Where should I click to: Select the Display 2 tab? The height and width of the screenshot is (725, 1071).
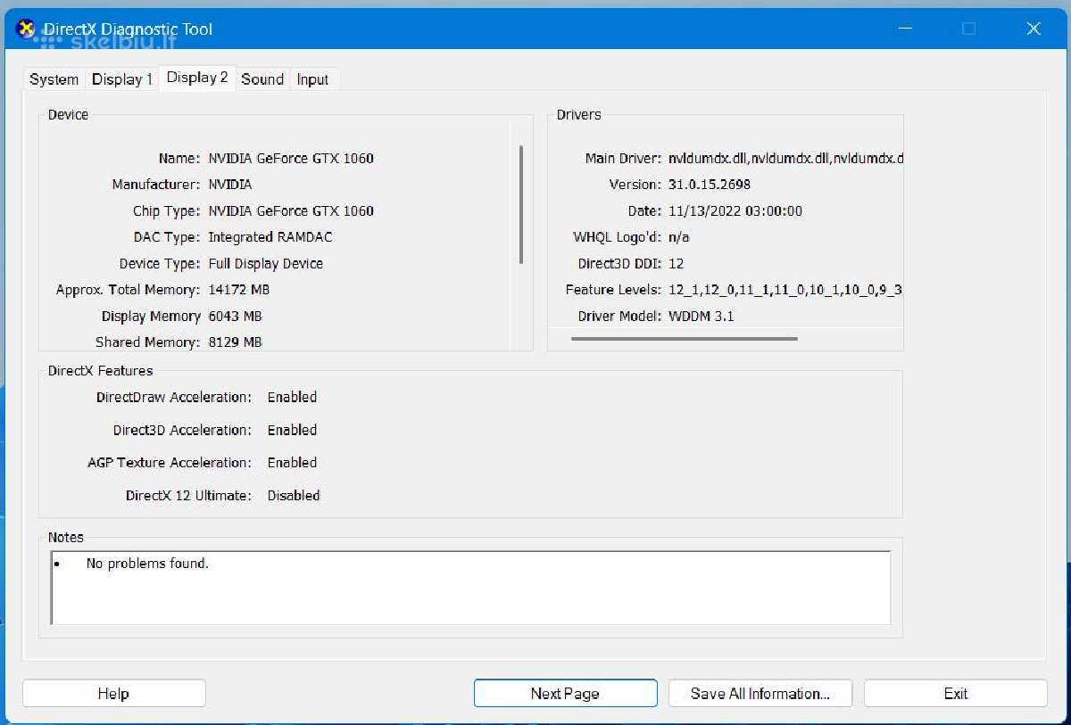[x=197, y=78]
